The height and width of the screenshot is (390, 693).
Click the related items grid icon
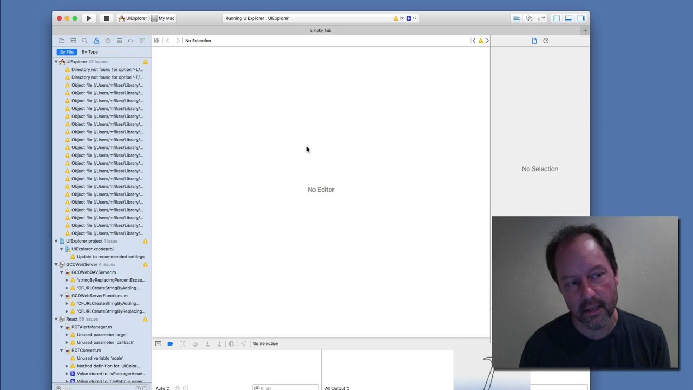point(156,41)
